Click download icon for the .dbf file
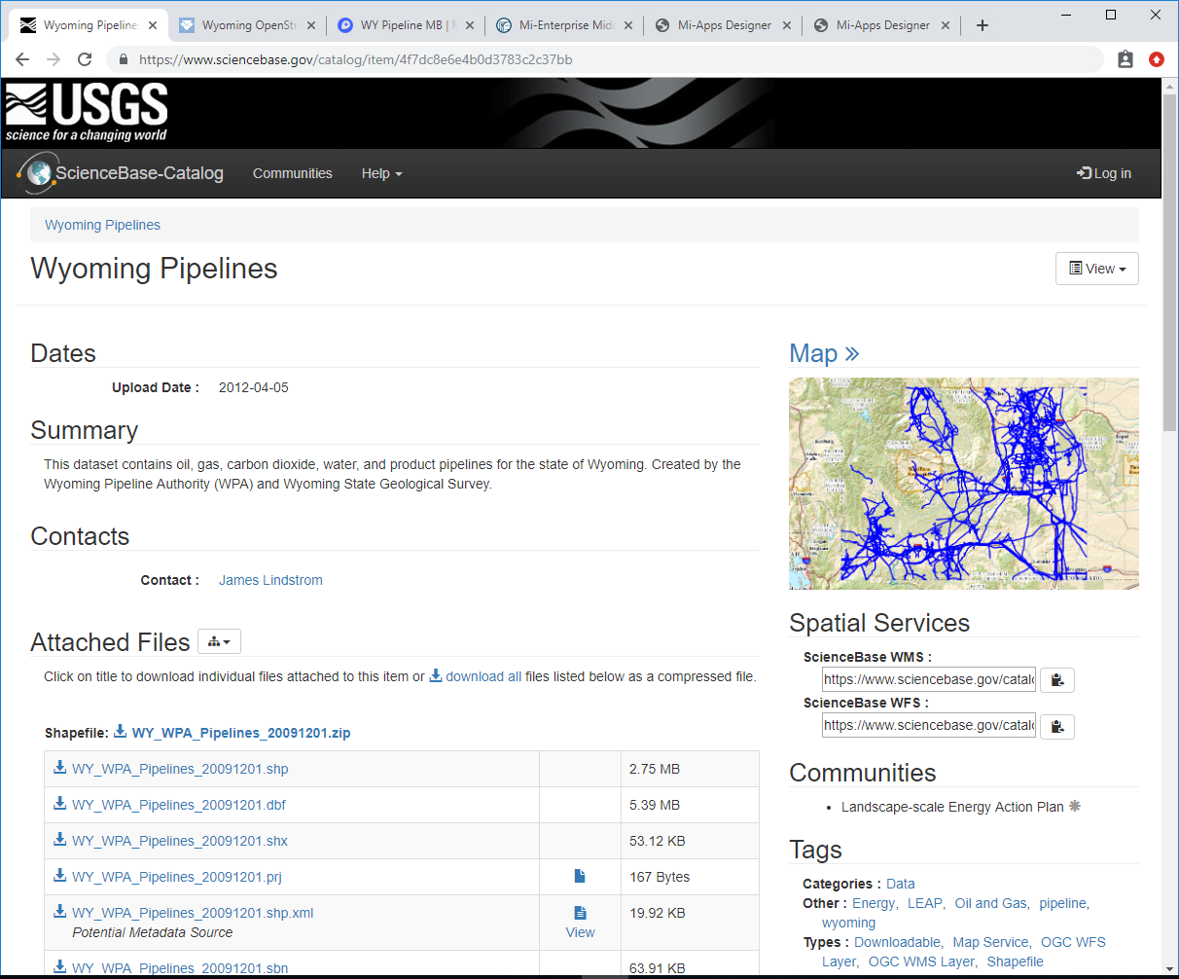The width and height of the screenshot is (1179, 979). 60,804
